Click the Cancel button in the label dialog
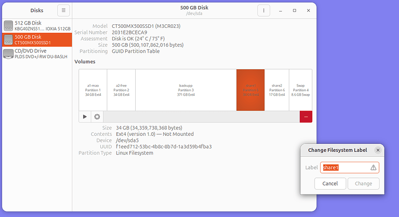This screenshot has height=217, width=399. (x=330, y=184)
